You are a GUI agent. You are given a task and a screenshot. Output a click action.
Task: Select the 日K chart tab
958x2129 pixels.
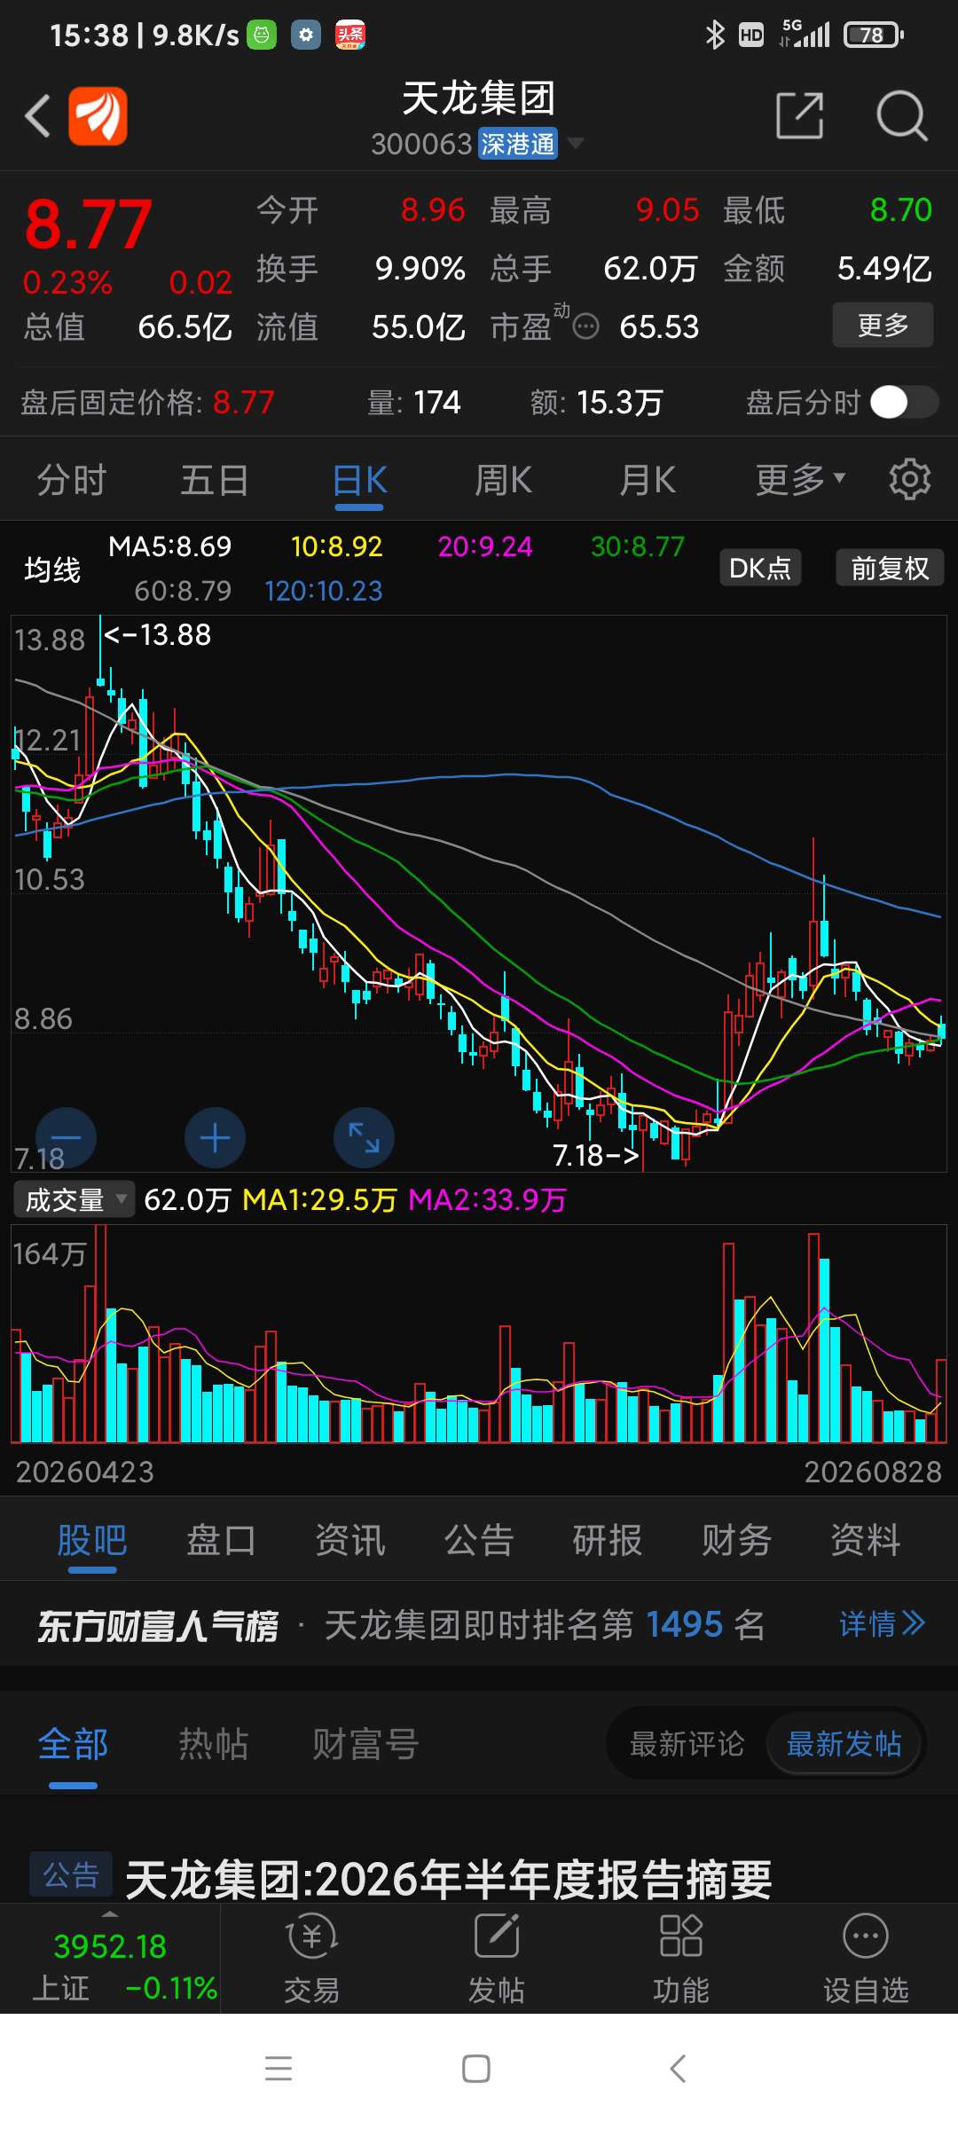pyautogui.click(x=359, y=480)
